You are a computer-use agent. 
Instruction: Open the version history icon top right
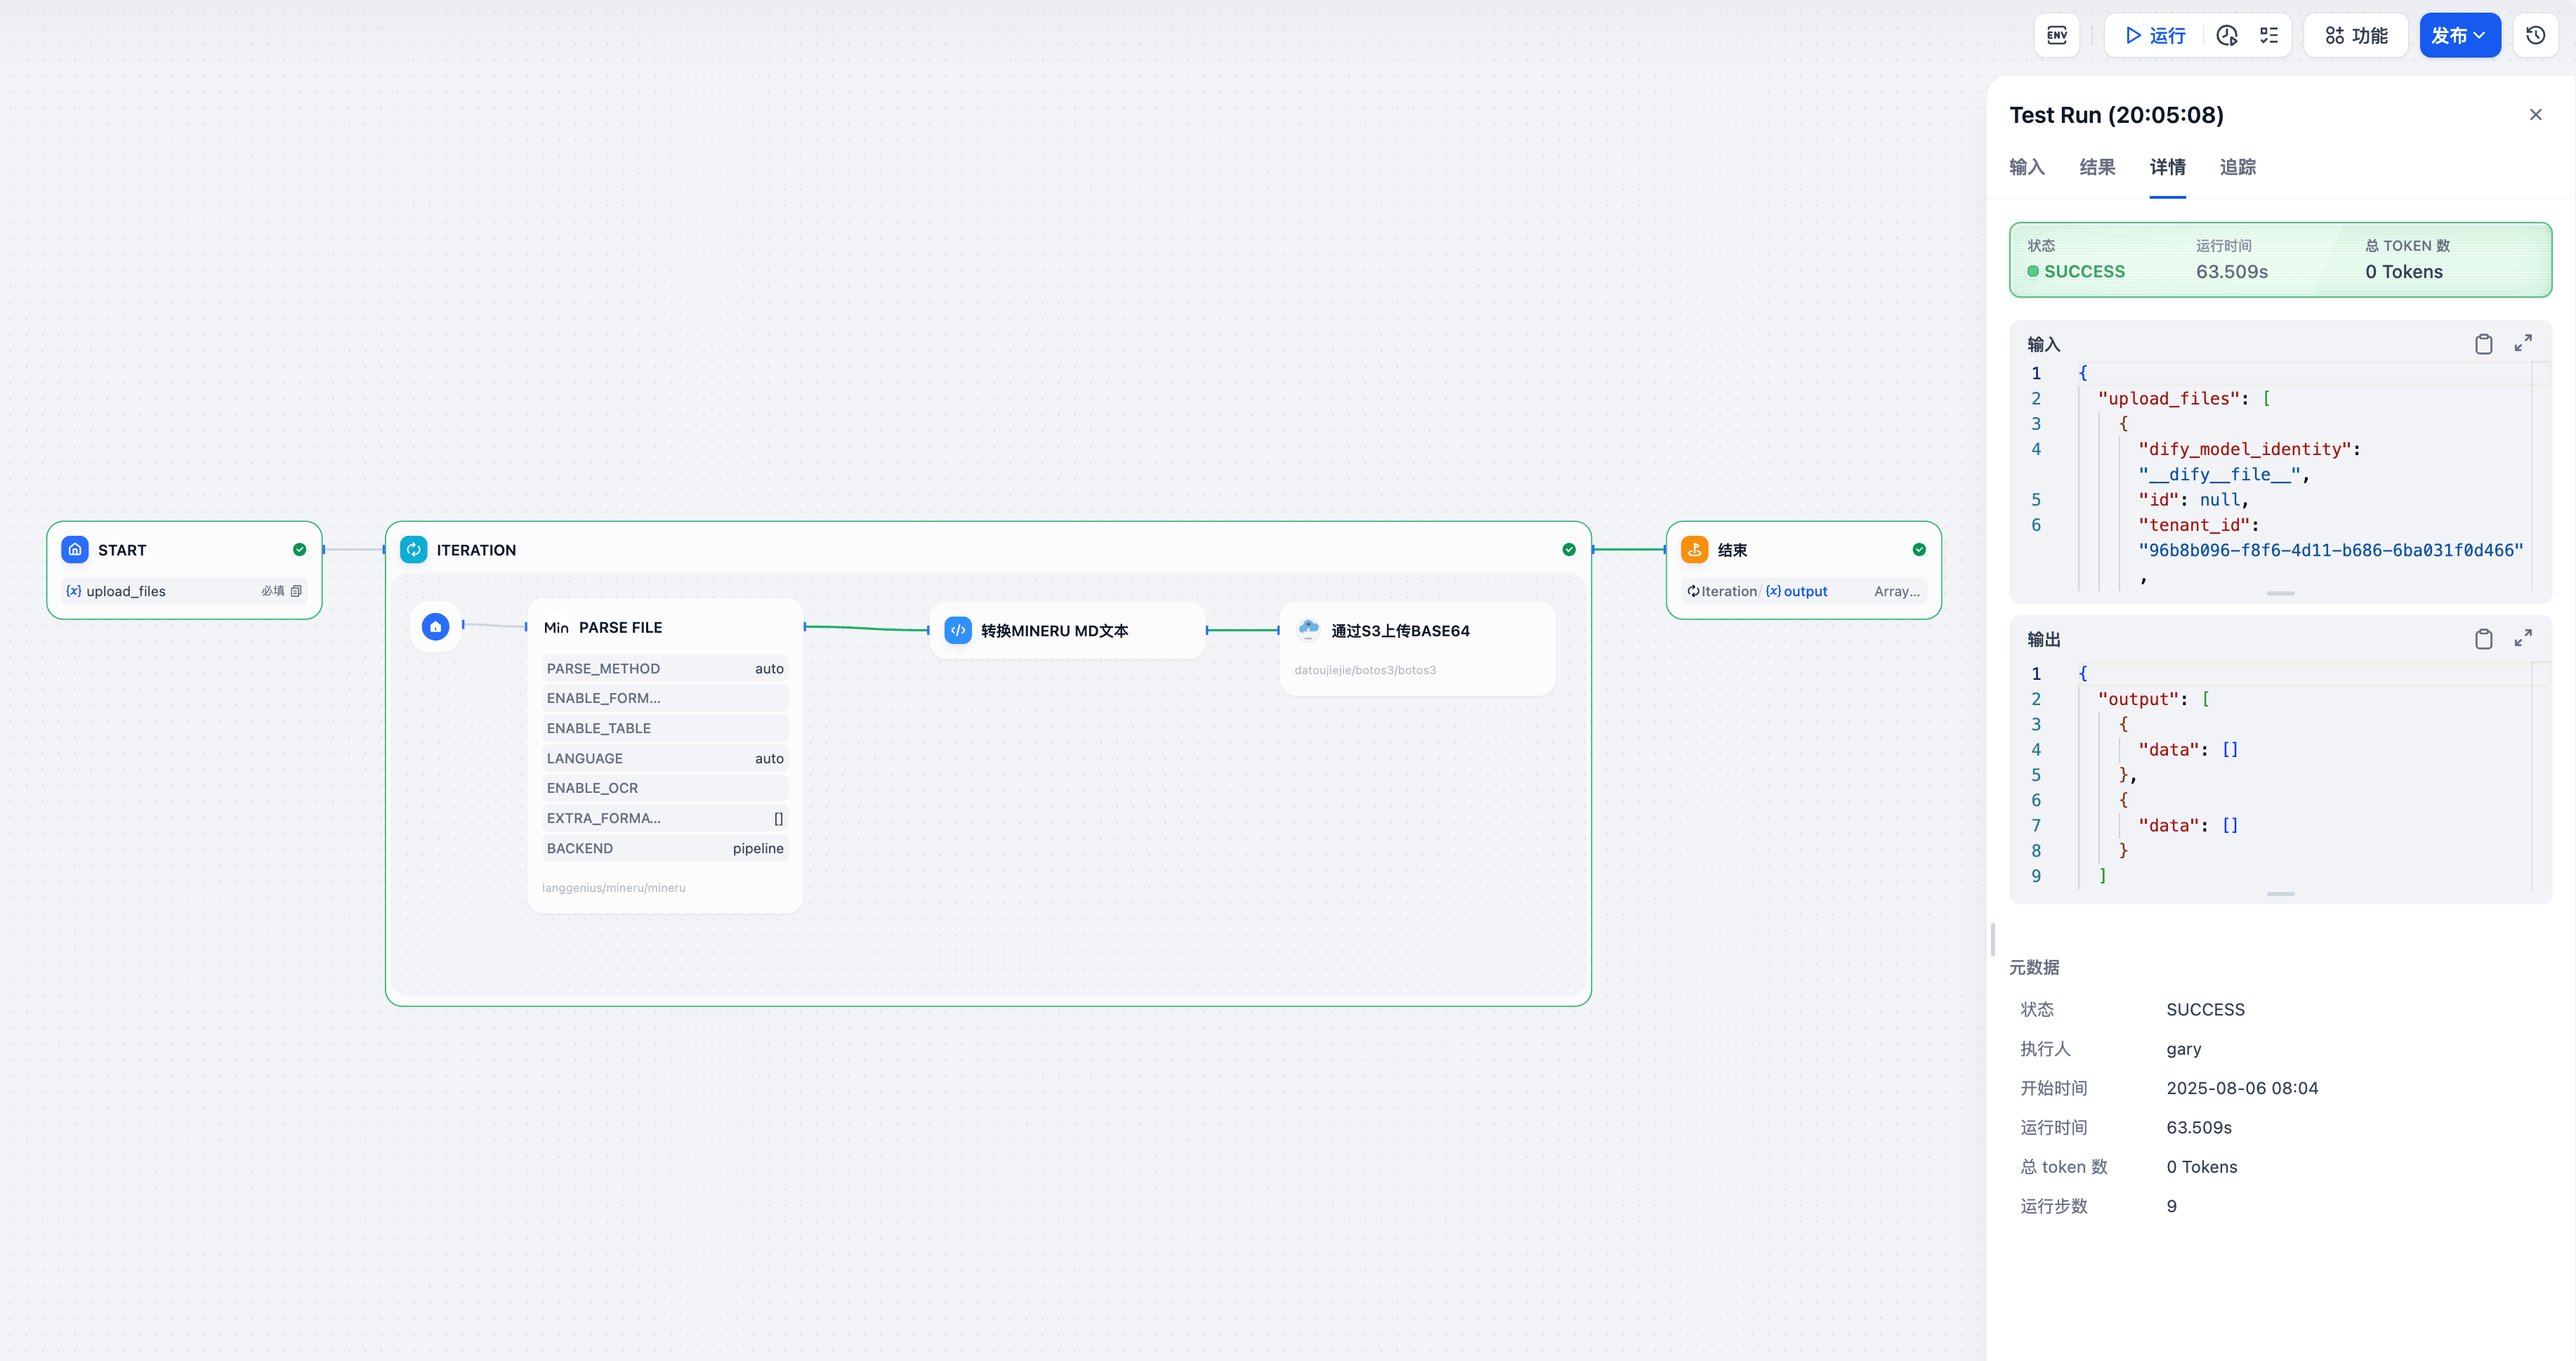2535,36
